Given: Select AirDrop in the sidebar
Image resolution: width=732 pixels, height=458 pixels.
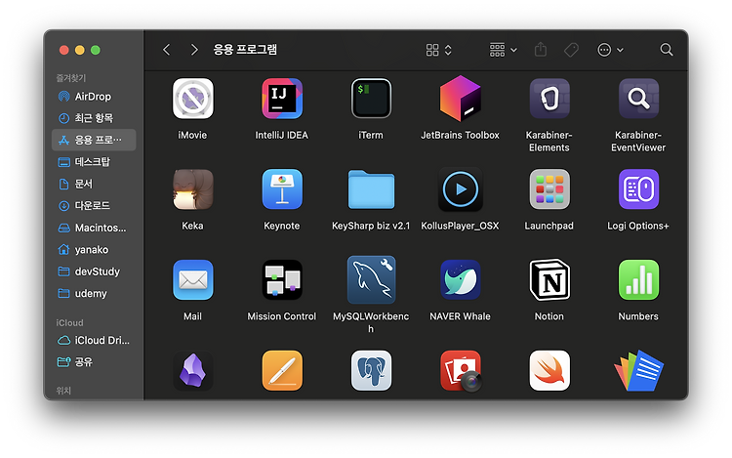Looking at the screenshot, I should (94, 97).
